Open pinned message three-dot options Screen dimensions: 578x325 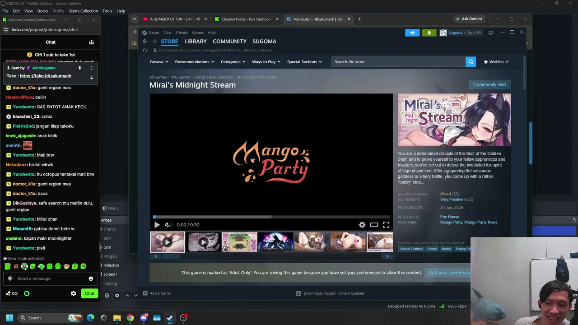point(92,68)
